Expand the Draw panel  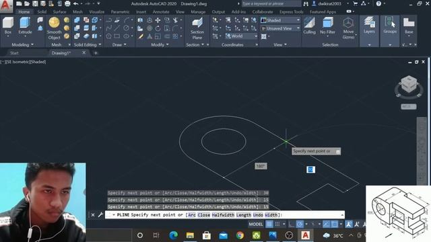click(119, 44)
